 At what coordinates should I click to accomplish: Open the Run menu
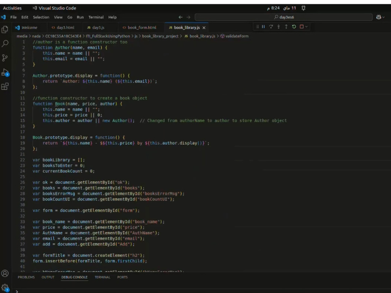click(80, 17)
